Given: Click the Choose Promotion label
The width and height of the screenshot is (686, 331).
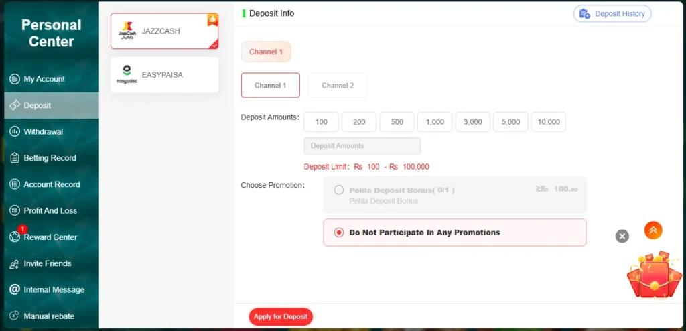Looking at the screenshot, I should coord(273,185).
